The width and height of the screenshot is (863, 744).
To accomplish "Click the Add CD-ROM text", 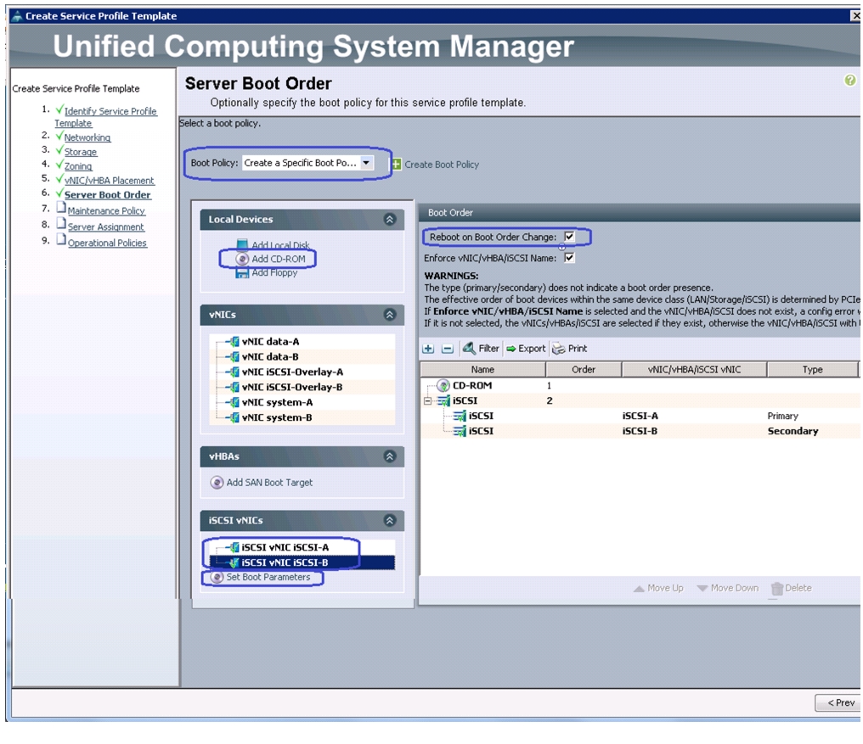I will pos(279,259).
